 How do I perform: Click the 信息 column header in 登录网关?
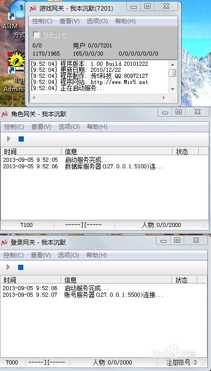(x=117, y=280)
